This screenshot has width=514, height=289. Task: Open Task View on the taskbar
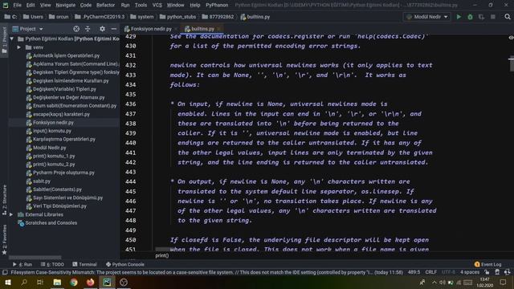click(x=40, y=282)
